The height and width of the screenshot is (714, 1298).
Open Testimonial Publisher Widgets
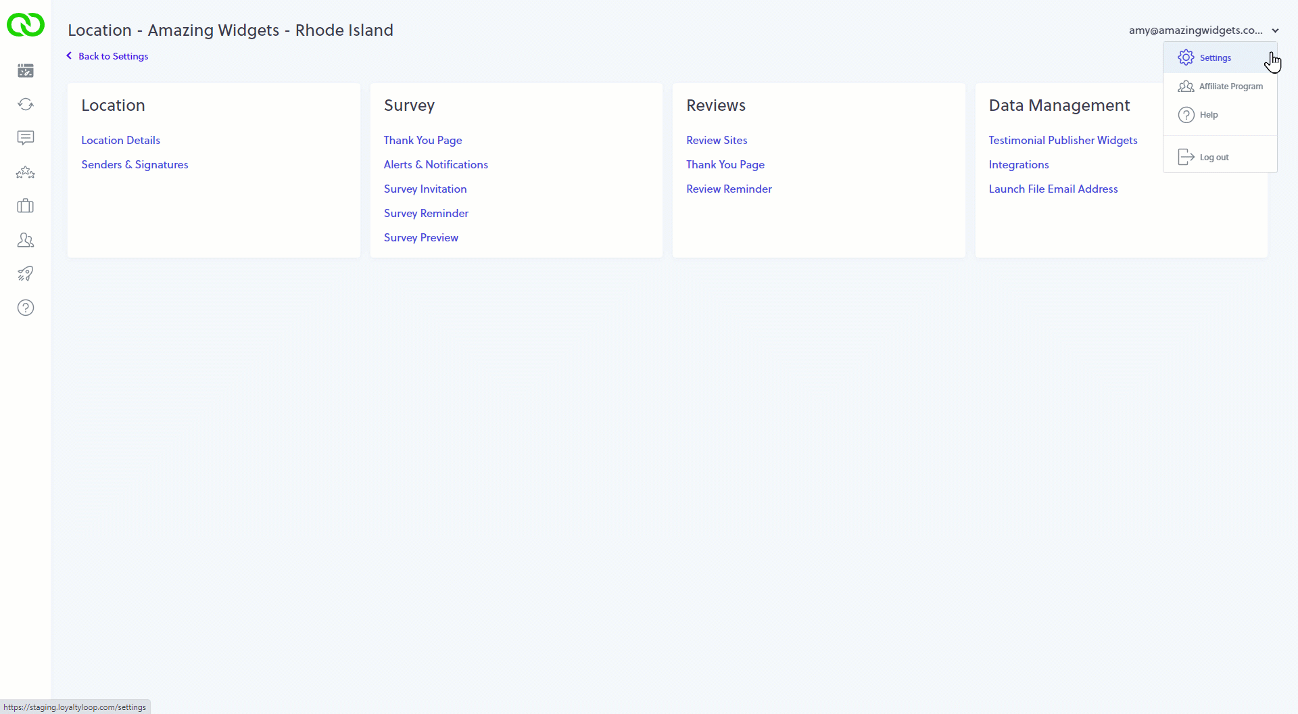point(1063,140)
